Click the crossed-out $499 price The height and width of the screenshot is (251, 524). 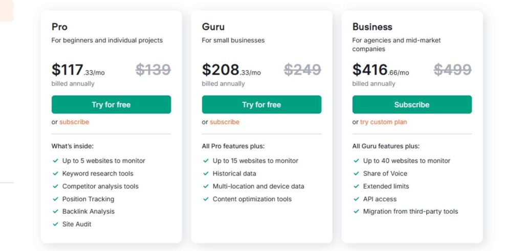[x=452, y=70]
